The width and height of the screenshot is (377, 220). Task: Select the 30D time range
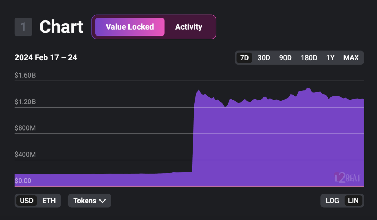click(264, 58)
